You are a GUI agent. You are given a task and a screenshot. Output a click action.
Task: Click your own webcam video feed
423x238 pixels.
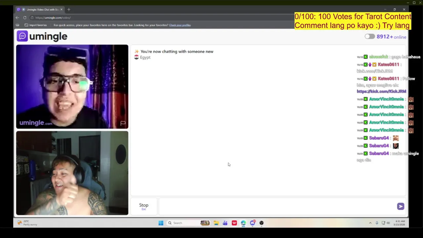72,173
